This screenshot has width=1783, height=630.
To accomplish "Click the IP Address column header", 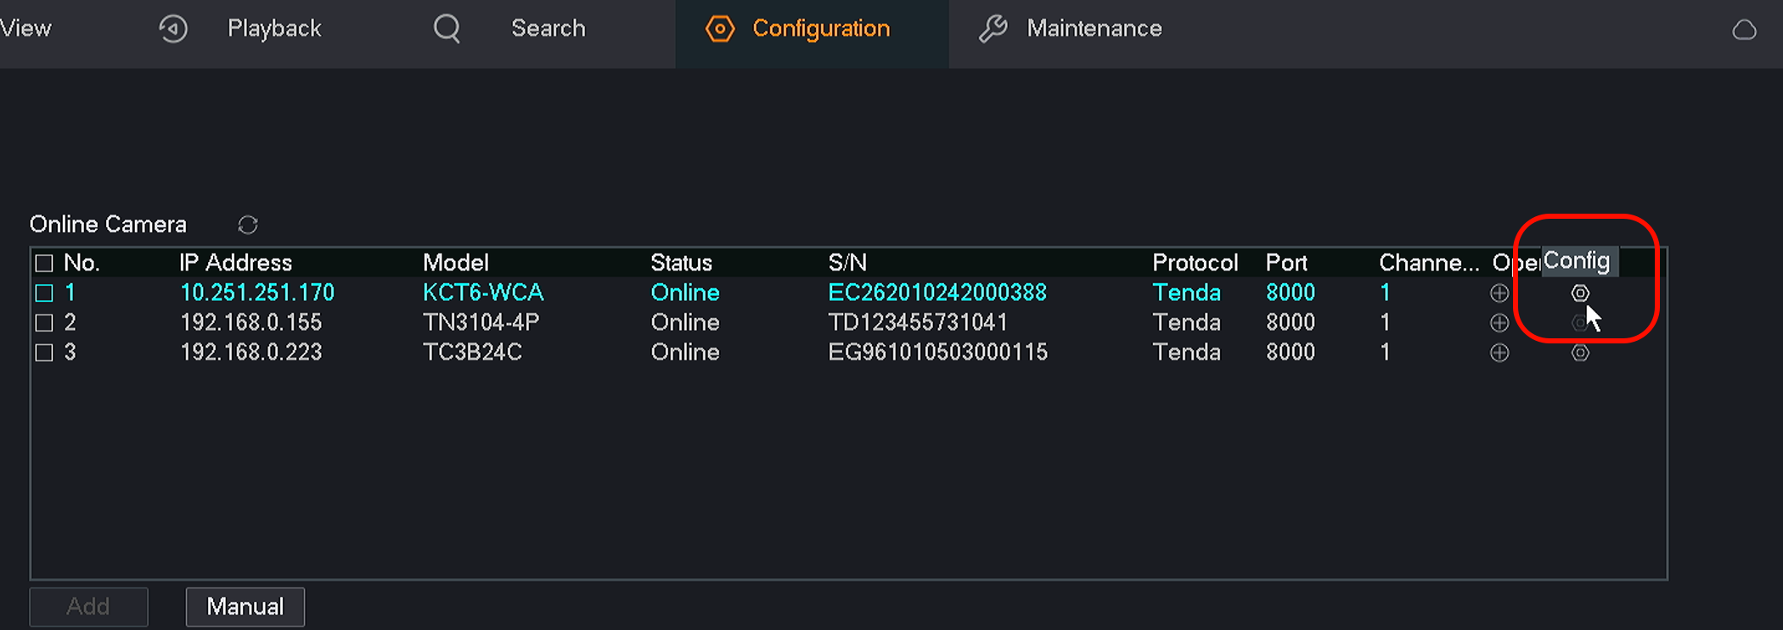I will (235, 263).
